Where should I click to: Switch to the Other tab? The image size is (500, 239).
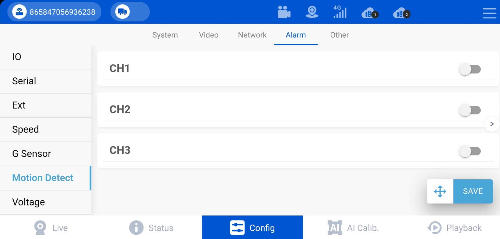pos(340,35)
